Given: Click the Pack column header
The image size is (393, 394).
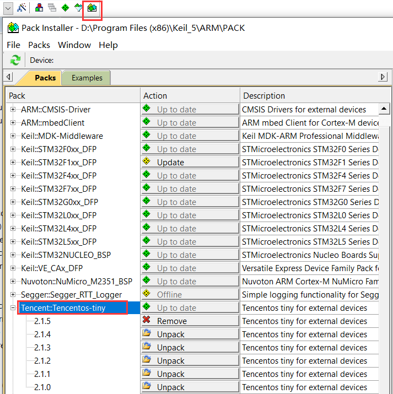Looking at the screenshot, I should pyautogui.click(x=73, y=95).
